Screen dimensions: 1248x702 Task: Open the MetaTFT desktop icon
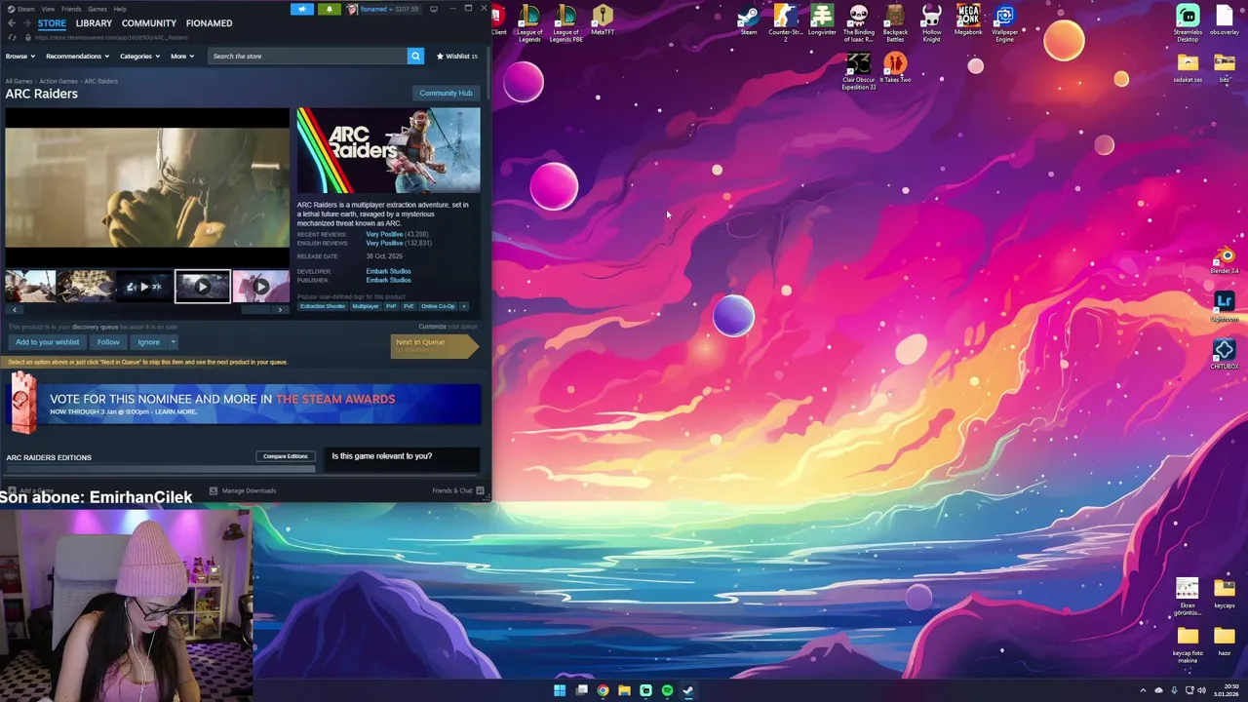pyautogui.click(x=603, y=20)
